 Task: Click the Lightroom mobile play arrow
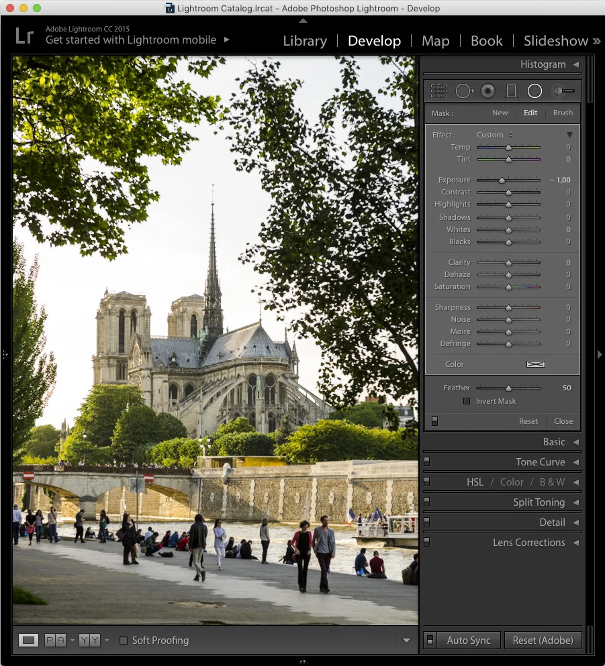[x=226, y=40]
